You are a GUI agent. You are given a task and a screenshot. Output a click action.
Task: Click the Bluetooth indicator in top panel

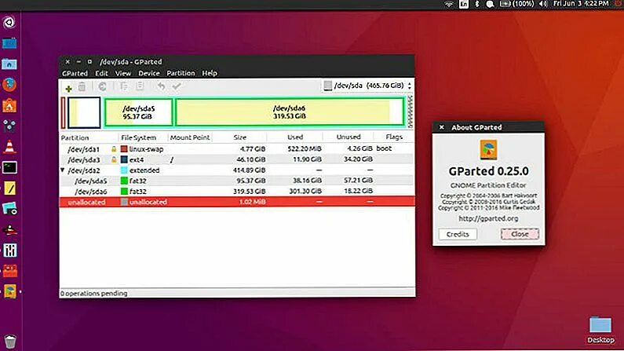point(477,4)
